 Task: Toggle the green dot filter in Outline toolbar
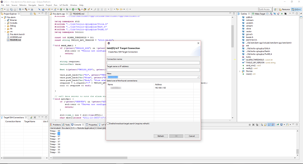point(282,14)
